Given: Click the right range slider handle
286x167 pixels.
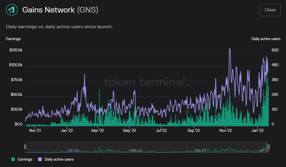Looking at the screenshot, I should tap(269, 147).
